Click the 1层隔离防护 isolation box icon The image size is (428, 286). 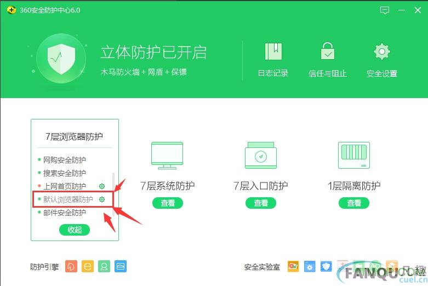(354, 155)
